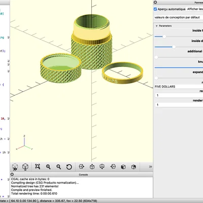Switch to Right view cube icon
Screen dimensions: 203x203
tap(82, 166)
